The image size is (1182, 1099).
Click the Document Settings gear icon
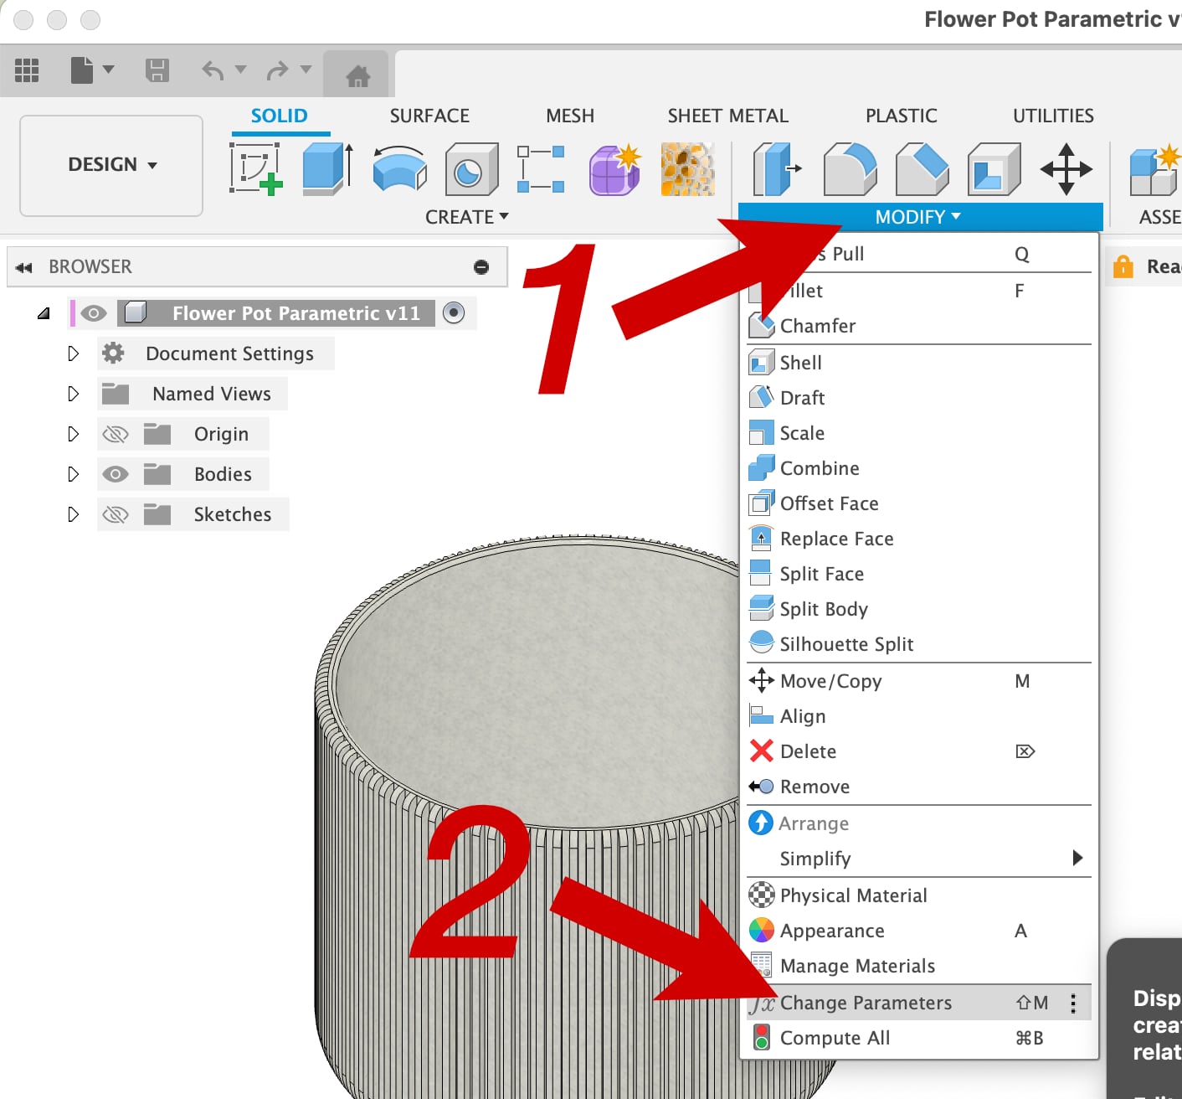[x=113, y=353]
